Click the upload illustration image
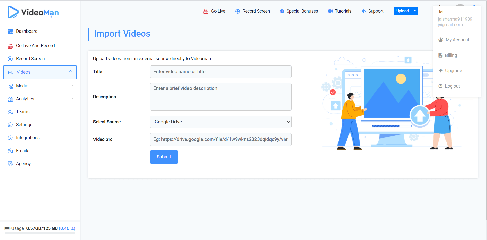 tap(392, 103)
